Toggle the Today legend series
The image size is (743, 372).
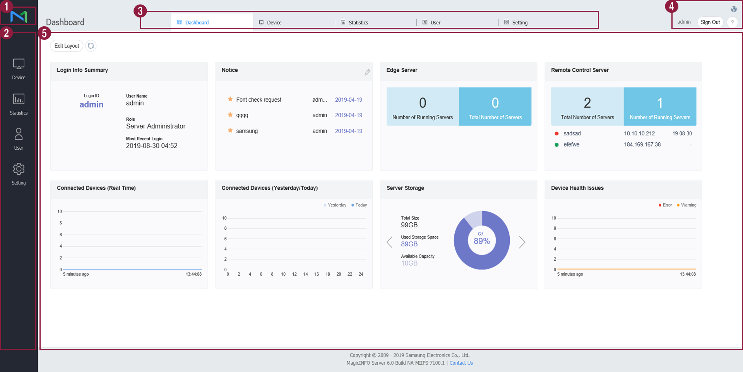[x=359, y=205]
